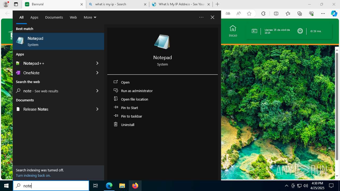Screen dimensions: 340x191
Task: Close the Windows search panel
Action: [x=212, y=17]
